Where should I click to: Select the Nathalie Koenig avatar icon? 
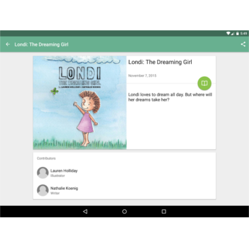point(42,190)
